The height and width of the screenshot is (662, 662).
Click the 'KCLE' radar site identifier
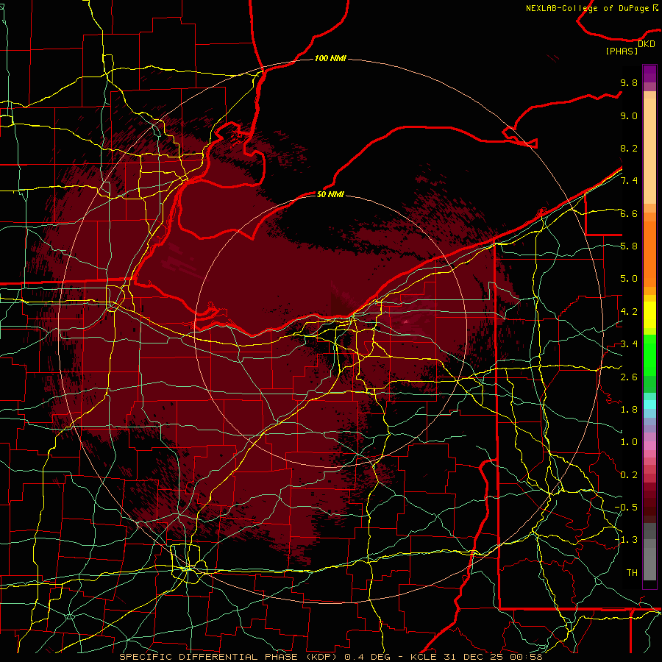[424, 657]
